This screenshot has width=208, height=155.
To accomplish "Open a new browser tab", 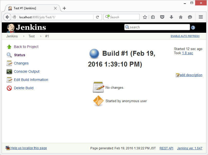I will (64, 8).
